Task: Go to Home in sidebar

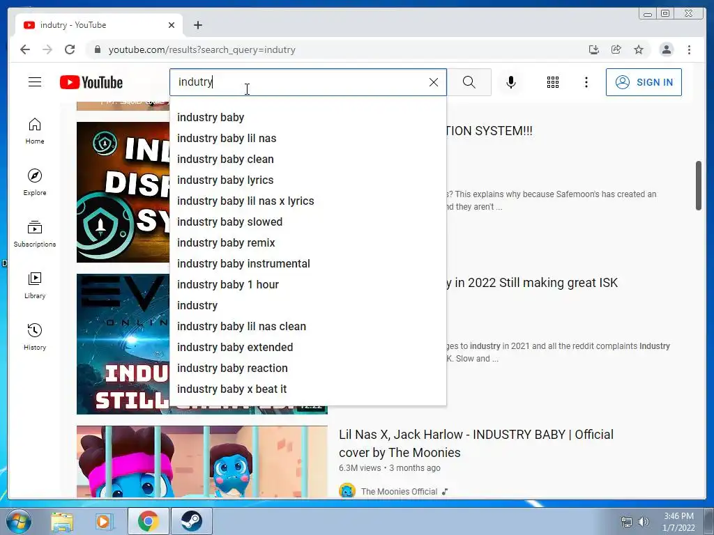Action: click(35, 131)
